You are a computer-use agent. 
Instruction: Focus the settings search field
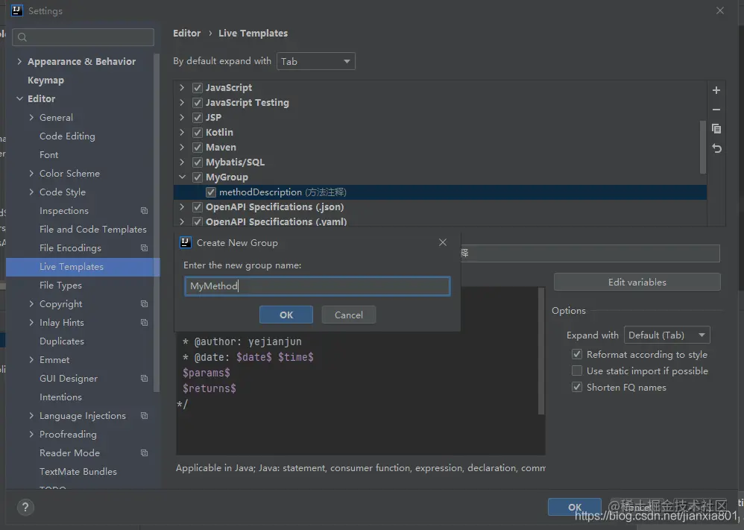(x=83, y=37)
